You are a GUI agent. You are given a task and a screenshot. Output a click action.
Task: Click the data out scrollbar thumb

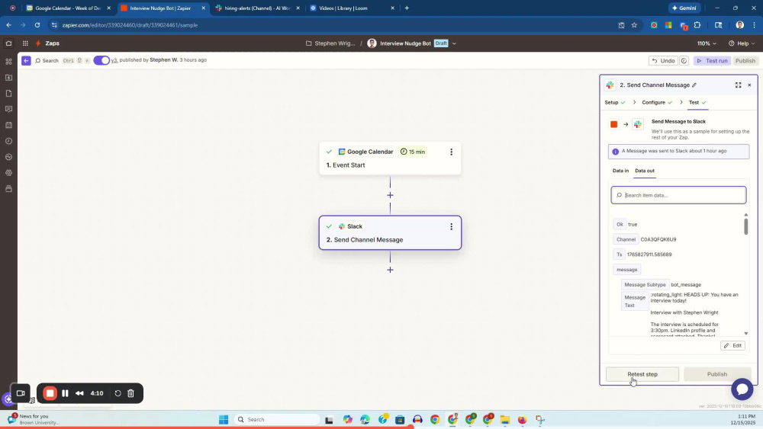pyautogui.click(x=746, y=227)
